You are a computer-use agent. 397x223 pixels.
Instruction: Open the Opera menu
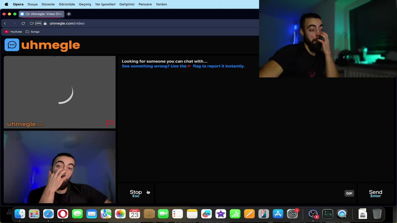coord(18,4)
